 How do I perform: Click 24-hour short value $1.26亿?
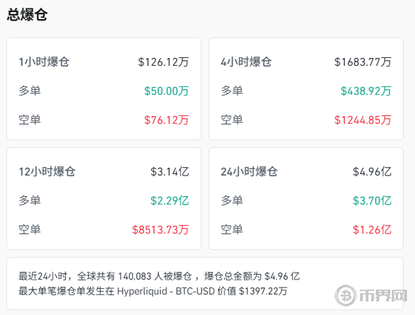[x=372, y=230]
